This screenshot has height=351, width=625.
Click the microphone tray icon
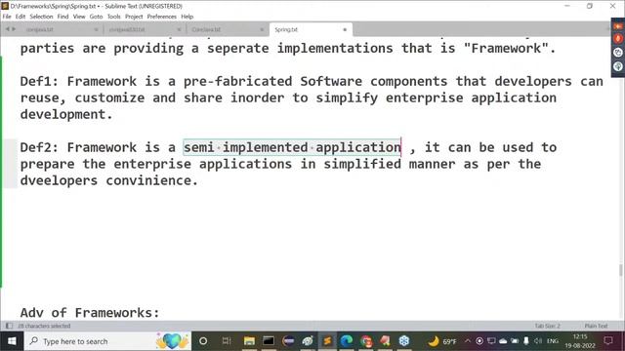[526, 341]
